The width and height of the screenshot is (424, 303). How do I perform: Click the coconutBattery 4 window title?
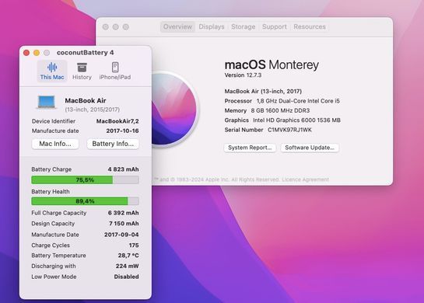(85, 53)
